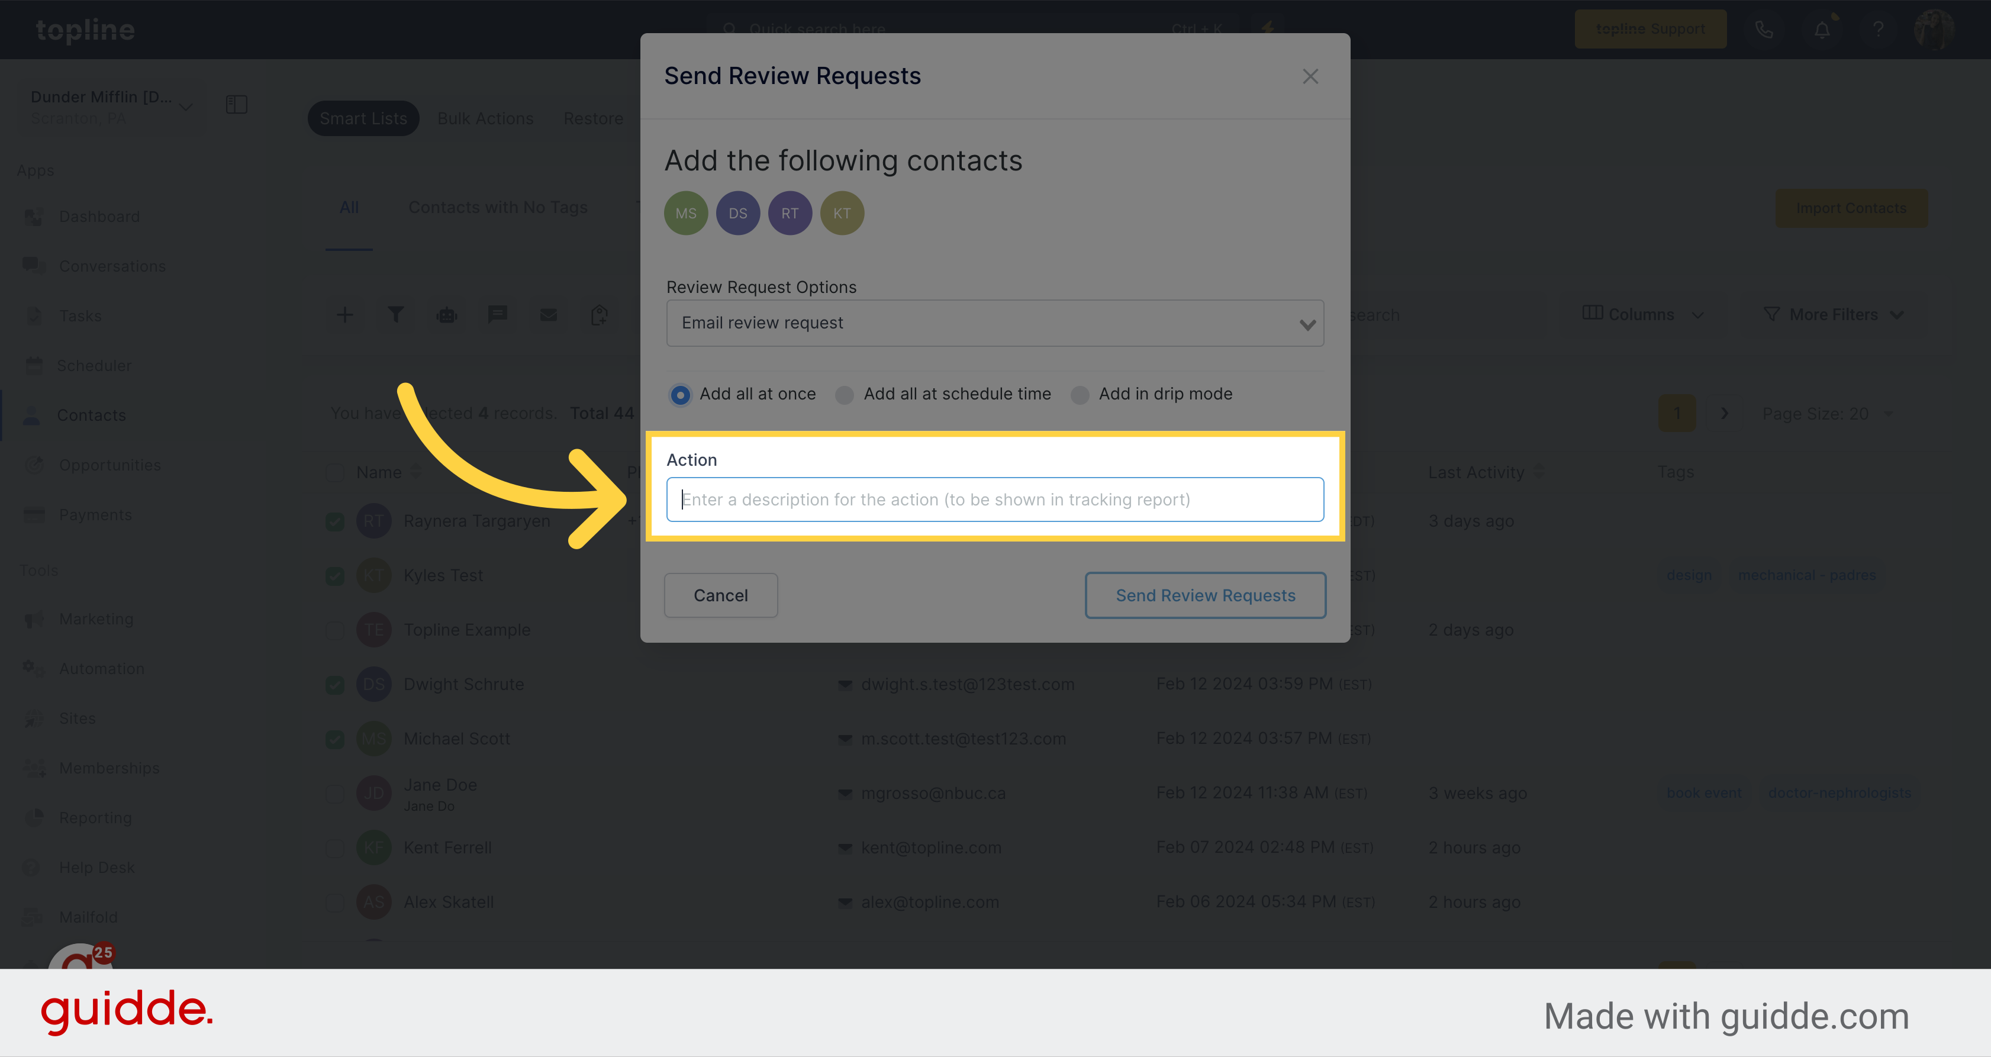Viewport: 1991px width, 1057px height.
Task: Click Send Review Requests button
Action: pos(1205,595)
